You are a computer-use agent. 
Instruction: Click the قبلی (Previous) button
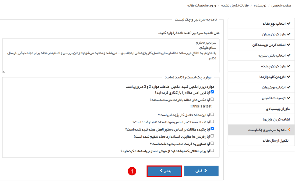(x=201, y=171)
